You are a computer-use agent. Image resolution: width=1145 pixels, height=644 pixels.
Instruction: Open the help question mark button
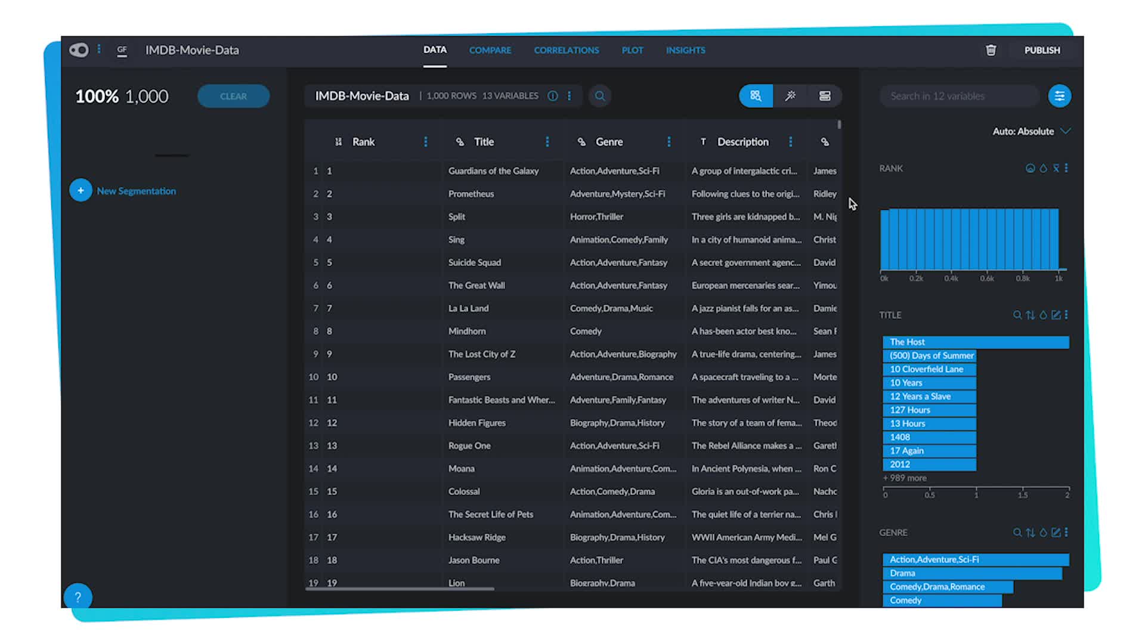coord(78,597)
